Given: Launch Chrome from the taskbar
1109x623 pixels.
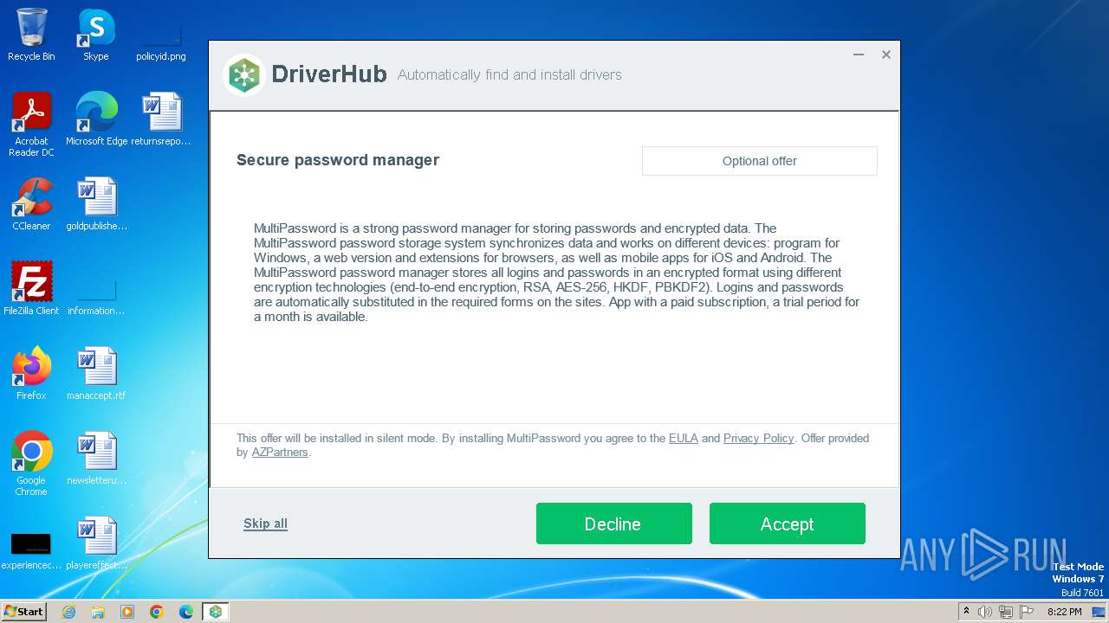Looking at the screenshot, I should tap(157, 612).
